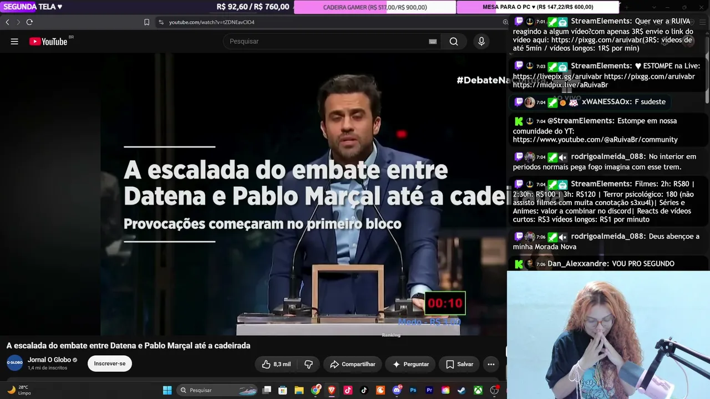Click the video player to pause playback
Viewport: 710px width, 399px height.
point(253,194)
